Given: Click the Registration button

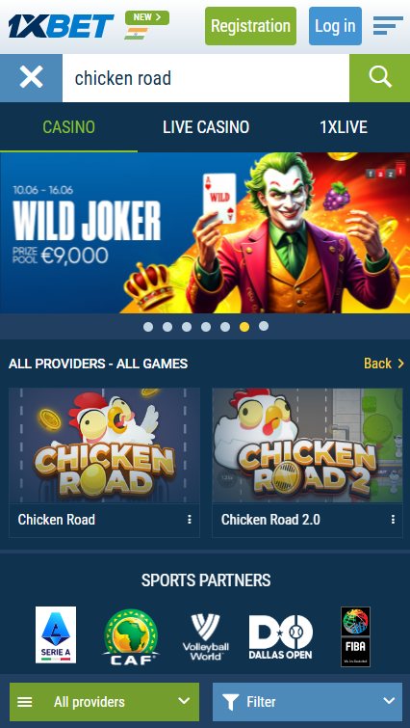Looking at the screenshot, I should [x=250, y=26].
